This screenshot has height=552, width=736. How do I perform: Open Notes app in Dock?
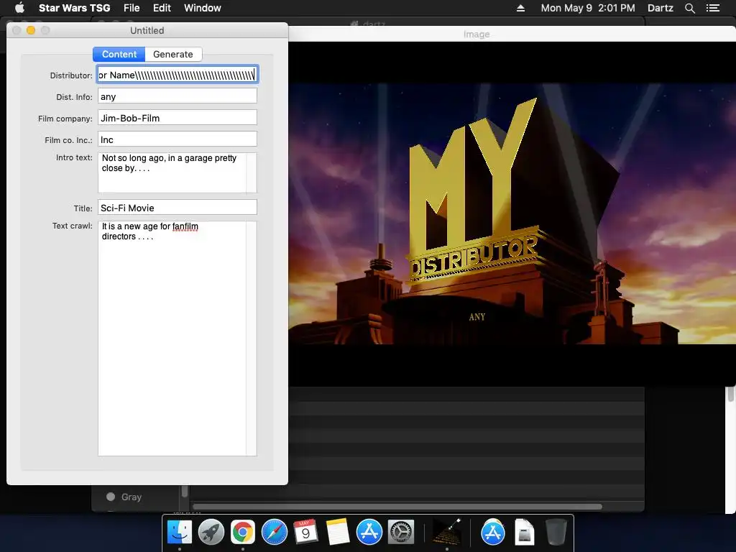point(338,533)
